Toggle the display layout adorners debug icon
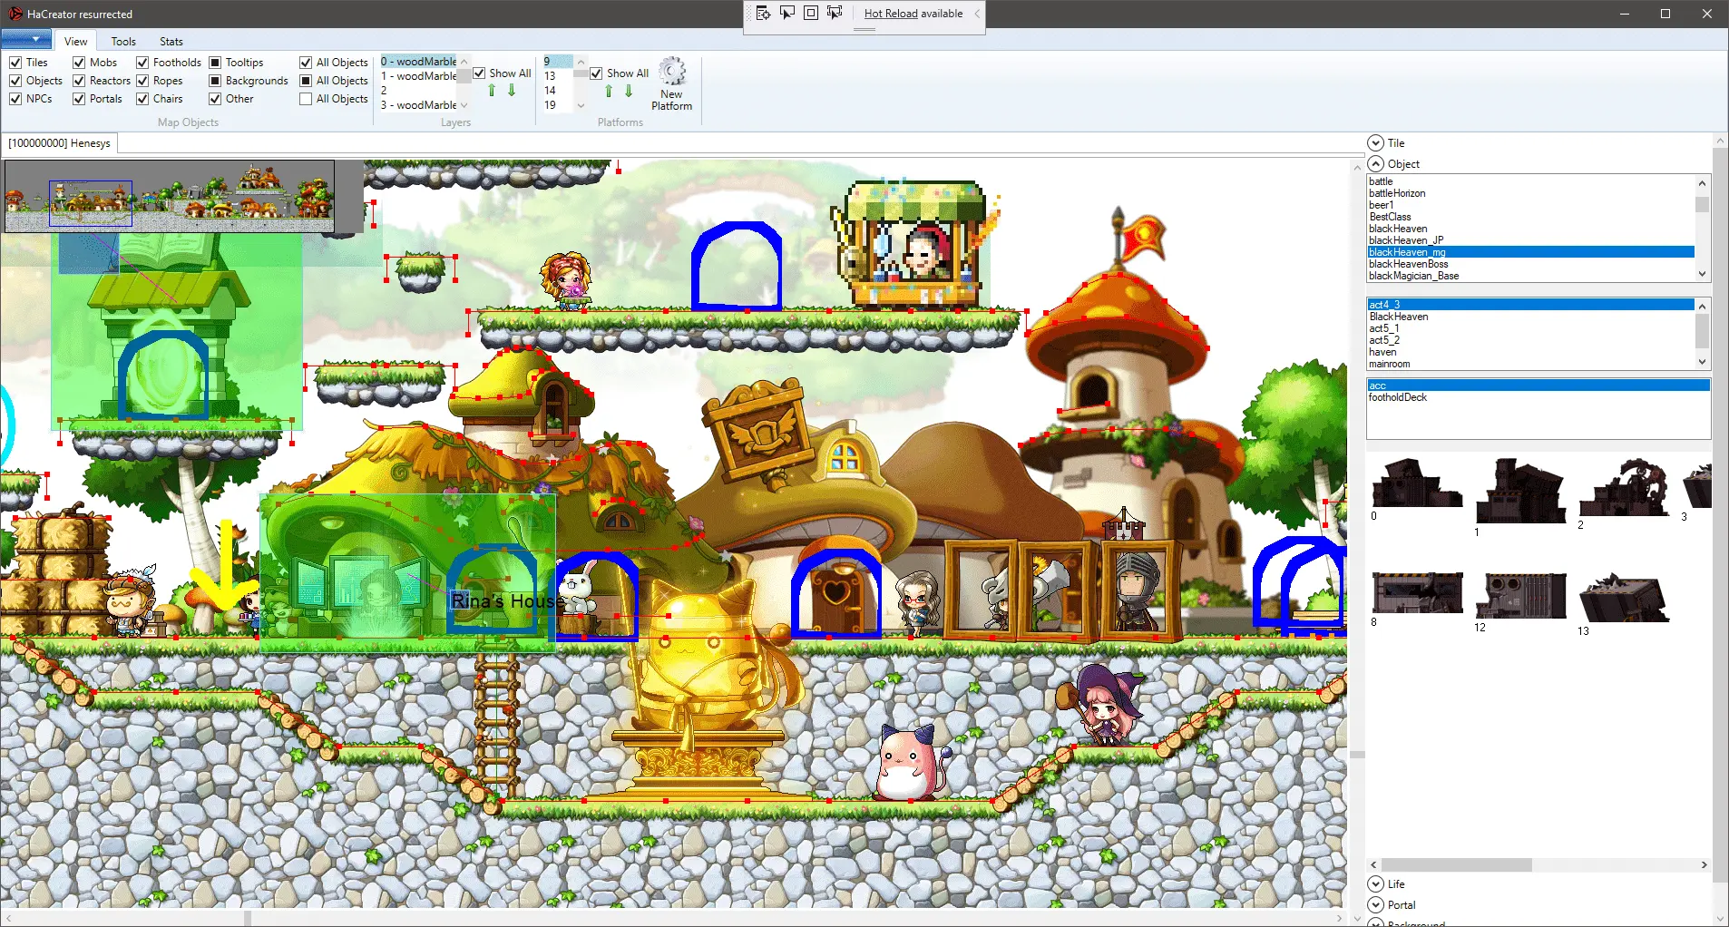 (811, 13)
